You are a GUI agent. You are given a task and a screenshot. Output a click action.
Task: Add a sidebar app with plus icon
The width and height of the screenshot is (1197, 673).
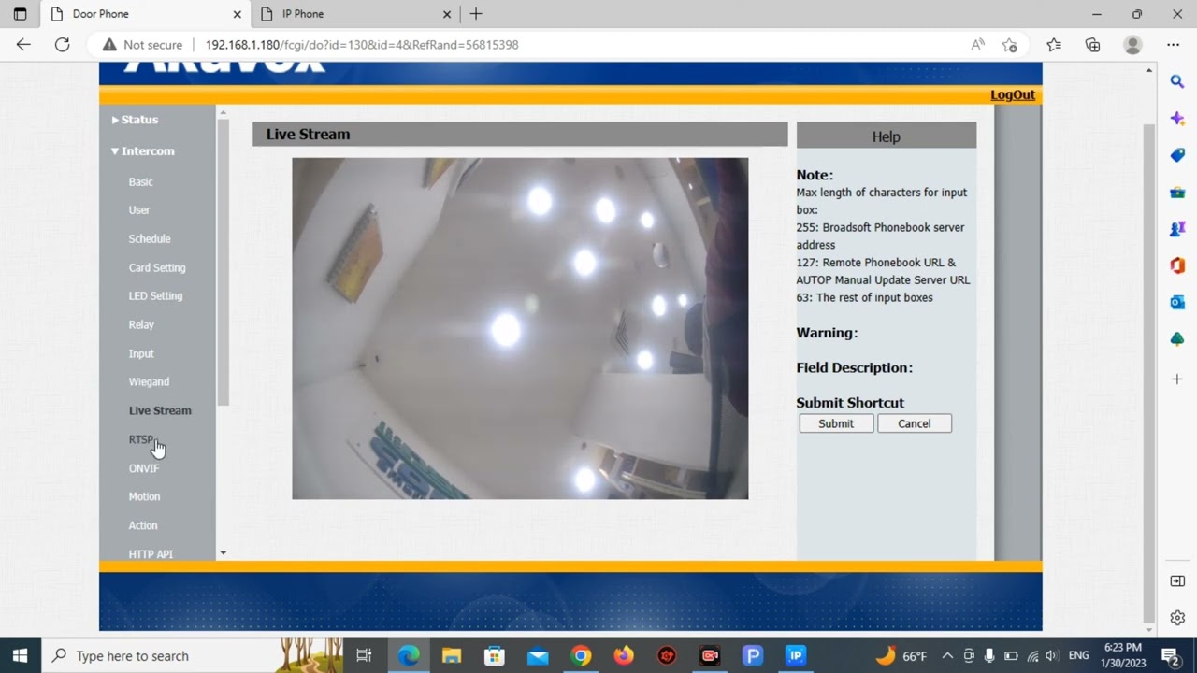[1177, 379]
